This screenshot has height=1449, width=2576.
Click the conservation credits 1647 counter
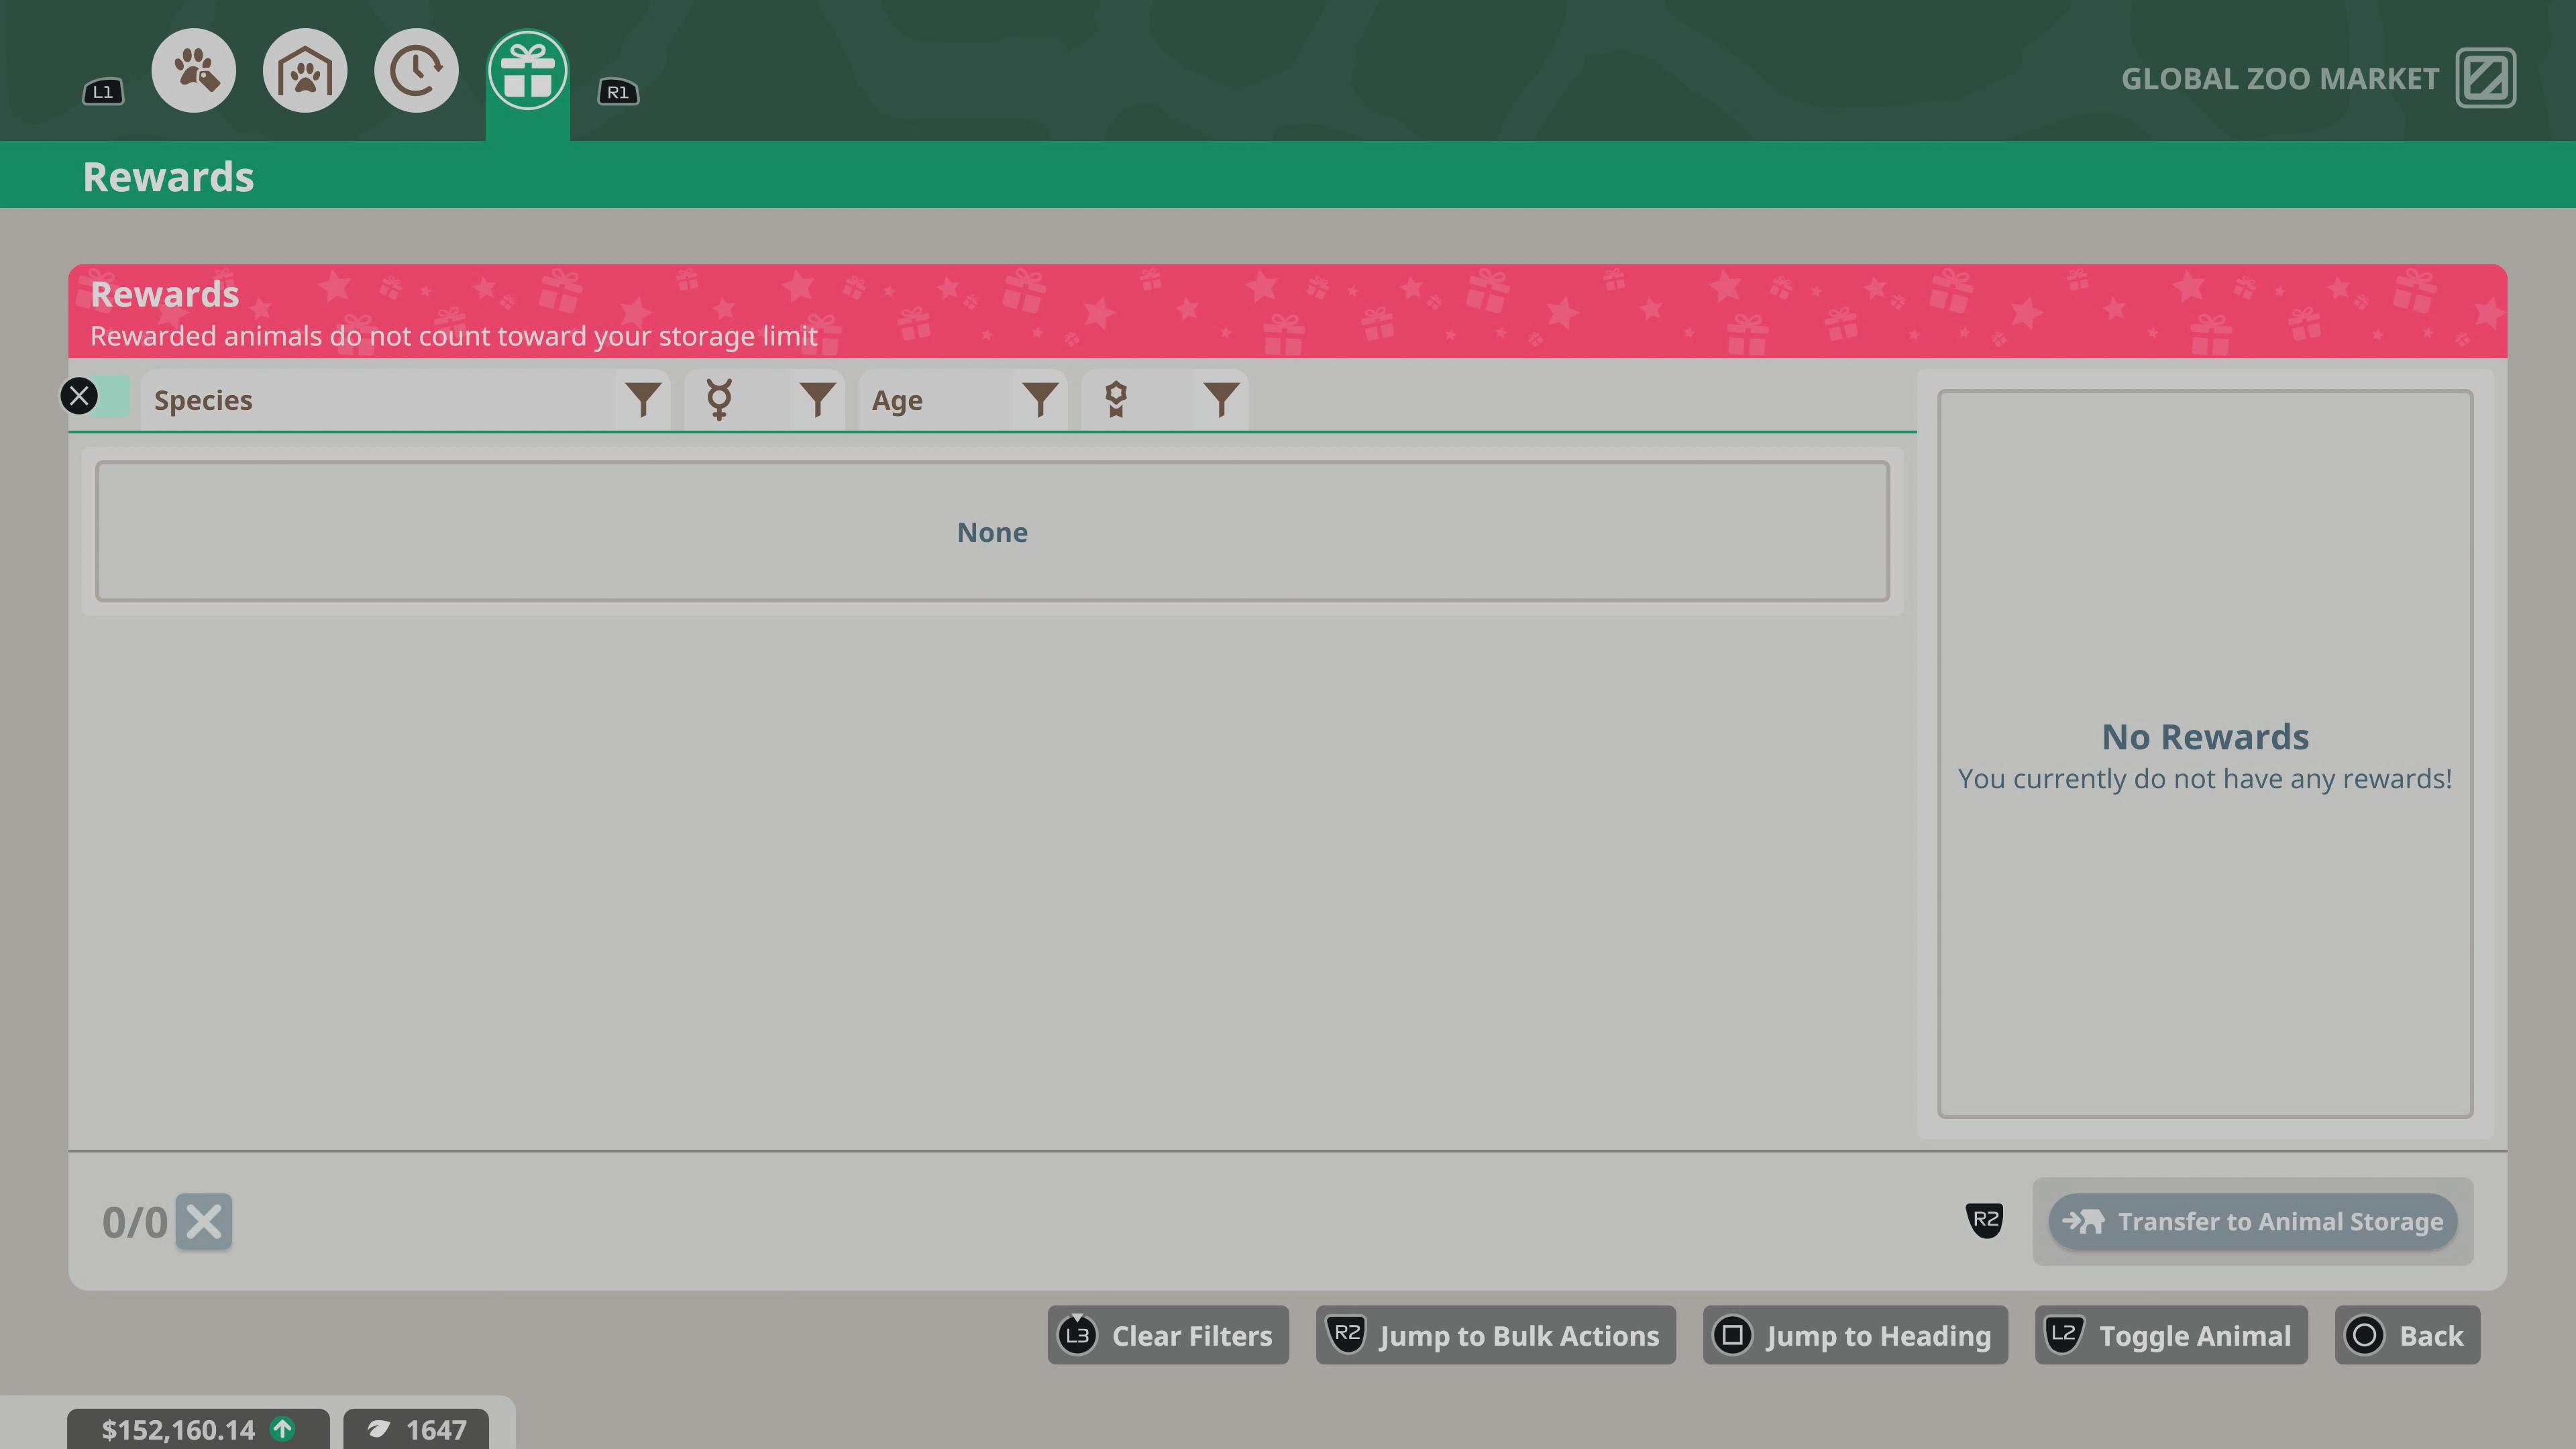(x=416, y=1430)
